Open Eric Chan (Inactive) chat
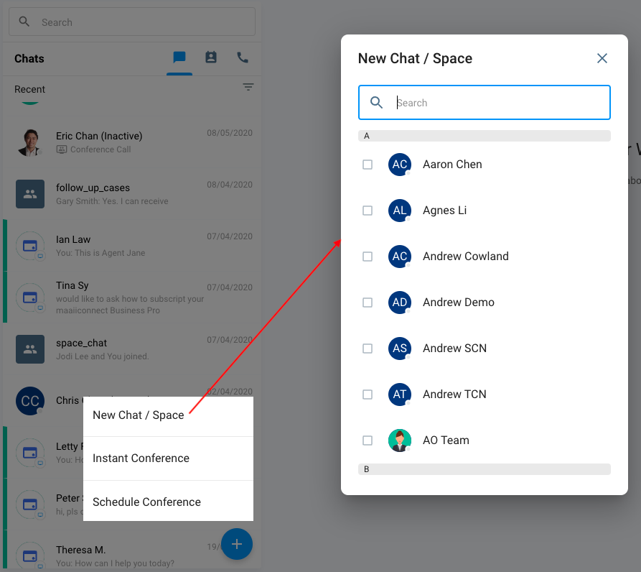 click(x=132, y=142)
